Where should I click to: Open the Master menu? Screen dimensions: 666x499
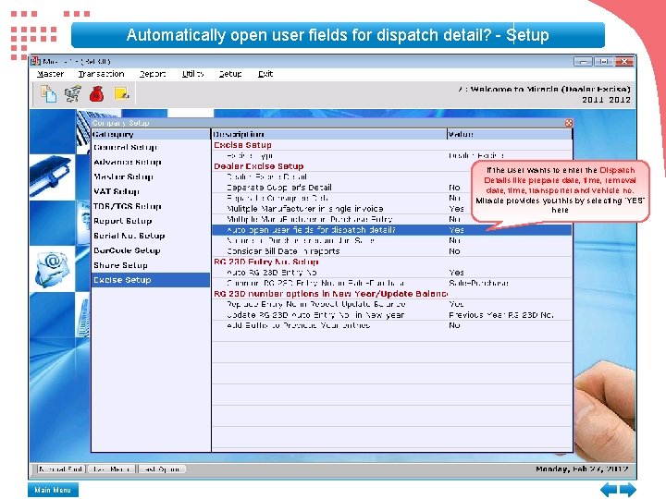coord(50,74)
